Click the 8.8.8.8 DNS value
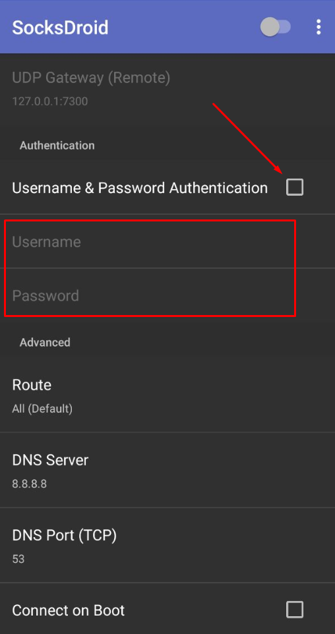Screen dimensions: 335x634 [29, 484]
